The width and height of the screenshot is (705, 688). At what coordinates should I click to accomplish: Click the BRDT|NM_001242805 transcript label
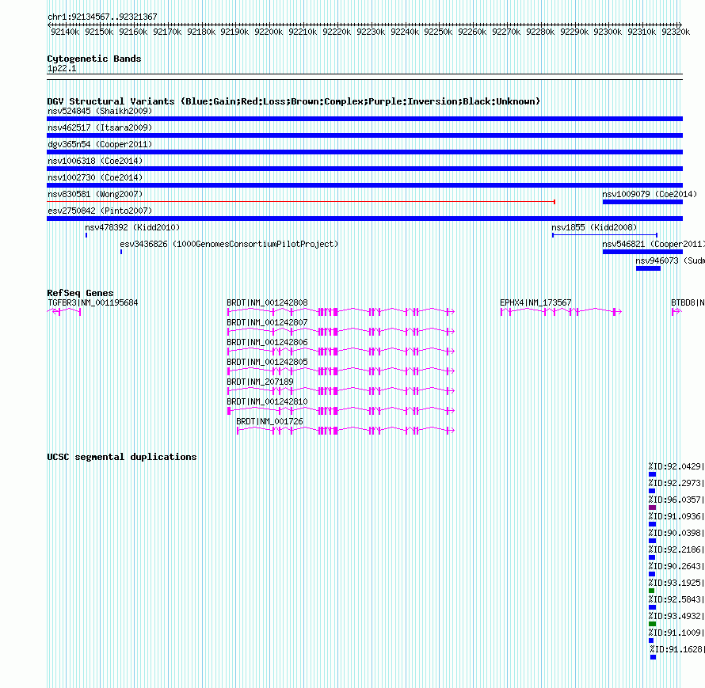(267, 362)
